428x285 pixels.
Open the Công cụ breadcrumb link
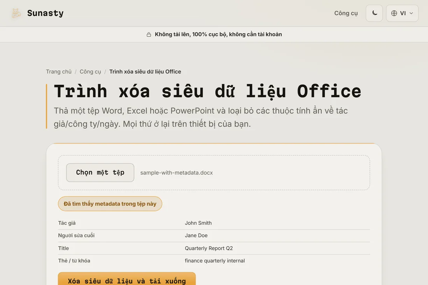tap(90, 72)
